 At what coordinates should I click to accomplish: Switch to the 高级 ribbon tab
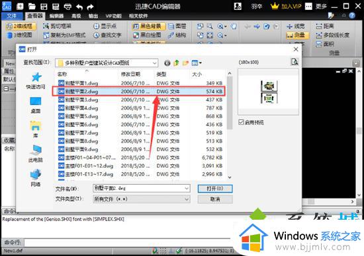[76, 16]
